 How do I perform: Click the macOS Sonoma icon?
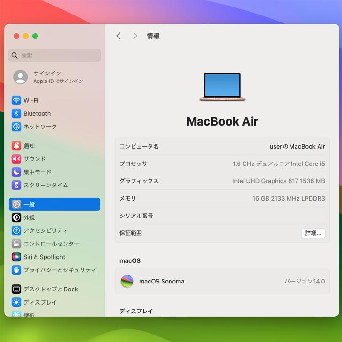click(x=127, y=281)
